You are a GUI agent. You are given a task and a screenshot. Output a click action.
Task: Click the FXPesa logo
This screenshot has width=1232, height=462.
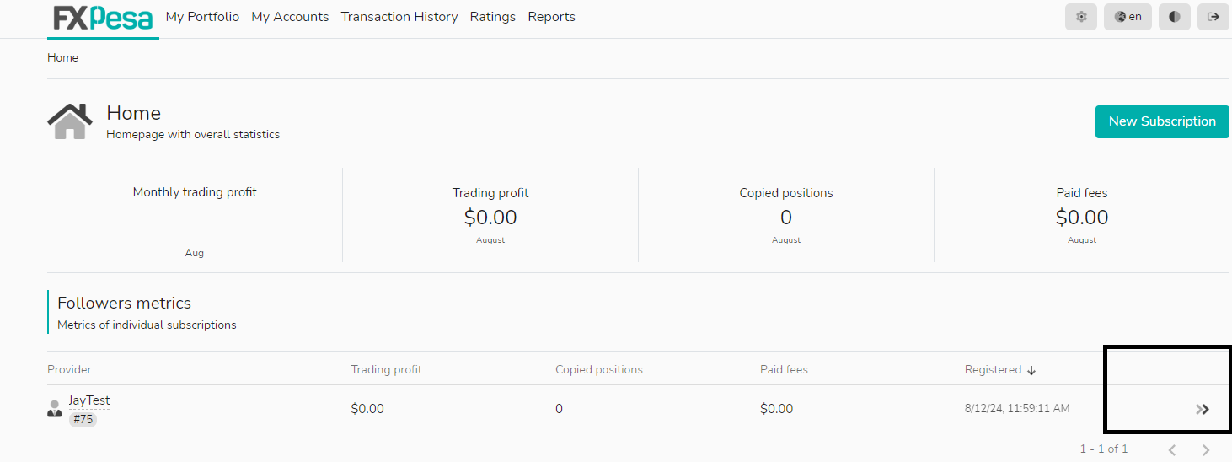click(103, 18)
